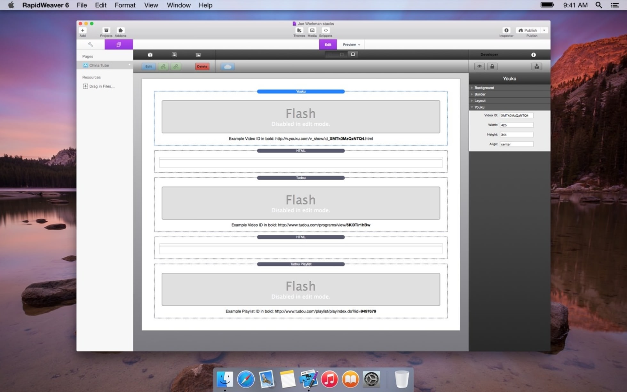
Task: Click the Width input field
Action: pos(517,125)
